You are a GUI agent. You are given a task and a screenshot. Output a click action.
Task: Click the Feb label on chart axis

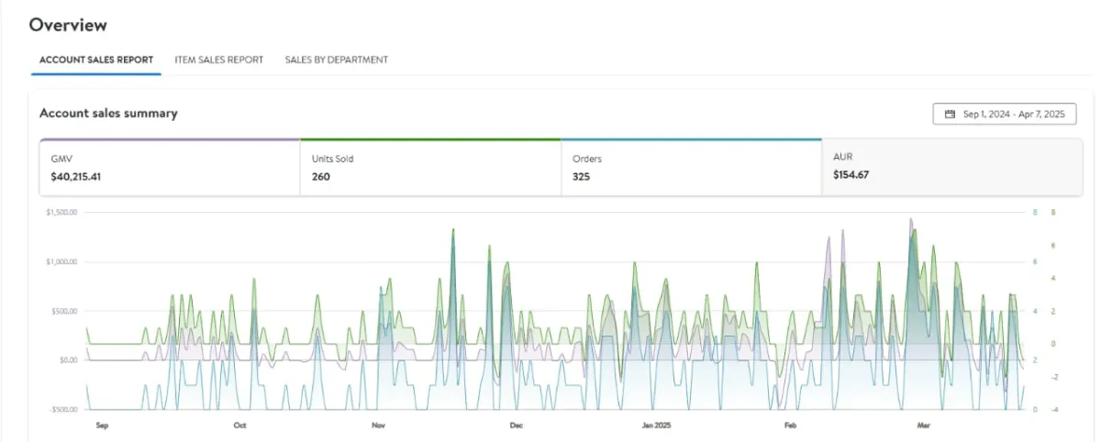(x=790, y=425)
